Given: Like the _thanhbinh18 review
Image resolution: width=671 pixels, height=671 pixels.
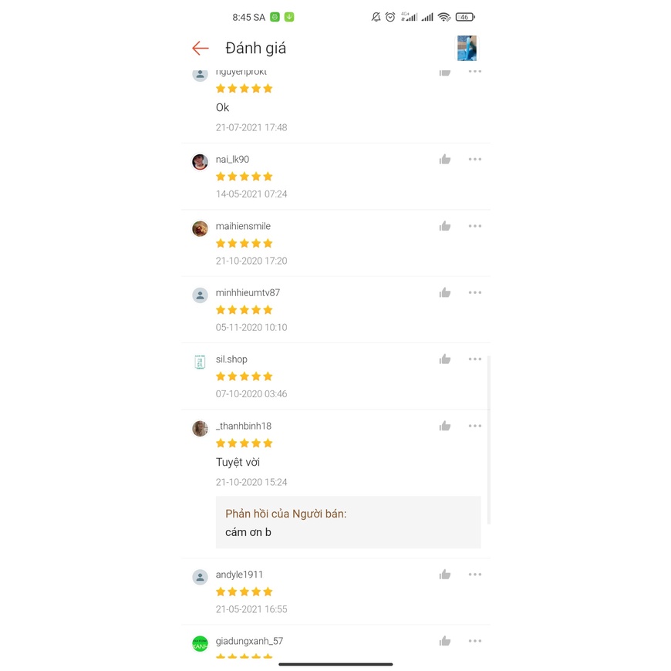Looking at the screenshot, I should [x=445, y=427].
